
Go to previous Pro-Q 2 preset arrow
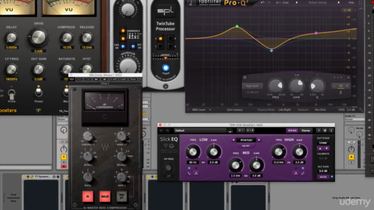pos(296,2)
